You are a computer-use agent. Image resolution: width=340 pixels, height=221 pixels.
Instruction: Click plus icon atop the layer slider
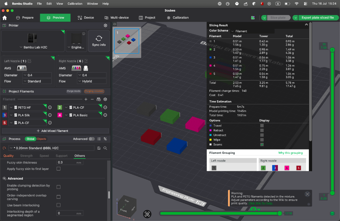pos(332,50)
